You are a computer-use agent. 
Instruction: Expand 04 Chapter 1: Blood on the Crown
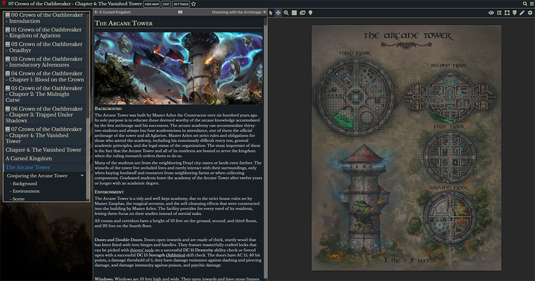44,76
